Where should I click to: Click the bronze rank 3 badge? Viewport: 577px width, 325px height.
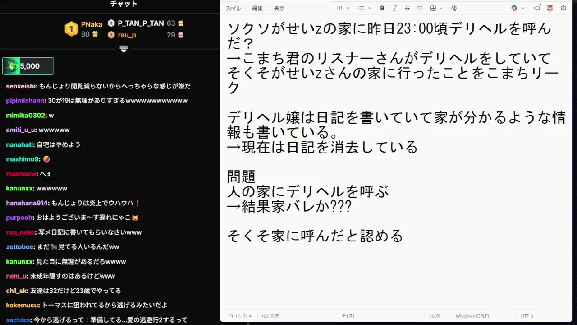tap(111, 35)
